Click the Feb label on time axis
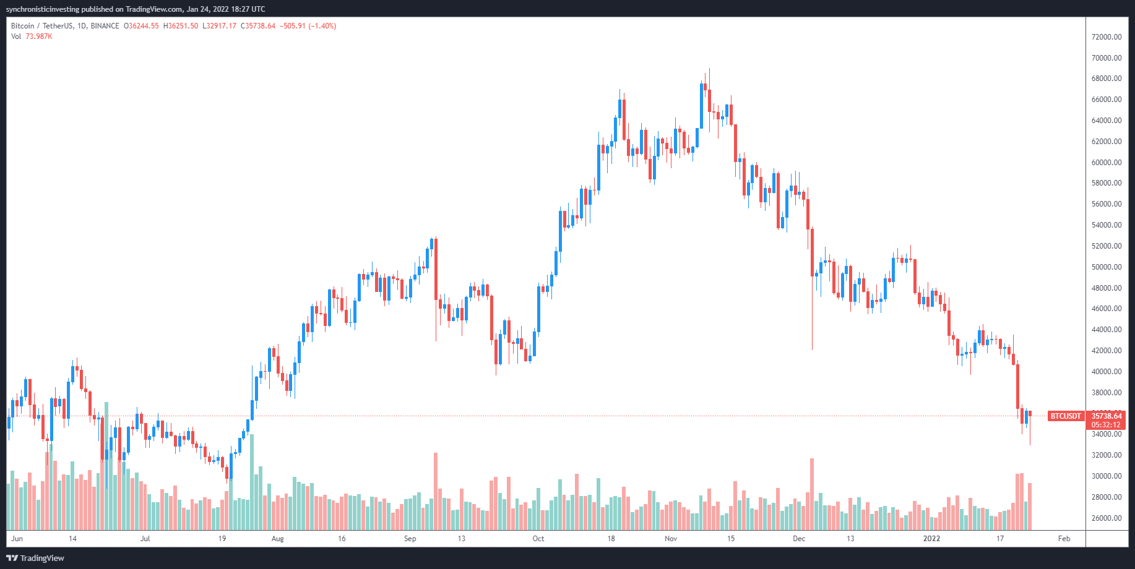1135x569 pixels. tap(1064, 539)
